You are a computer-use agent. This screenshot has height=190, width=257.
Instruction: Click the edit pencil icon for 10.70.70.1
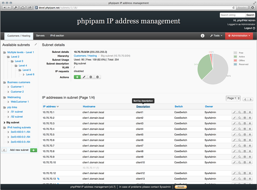234,112
